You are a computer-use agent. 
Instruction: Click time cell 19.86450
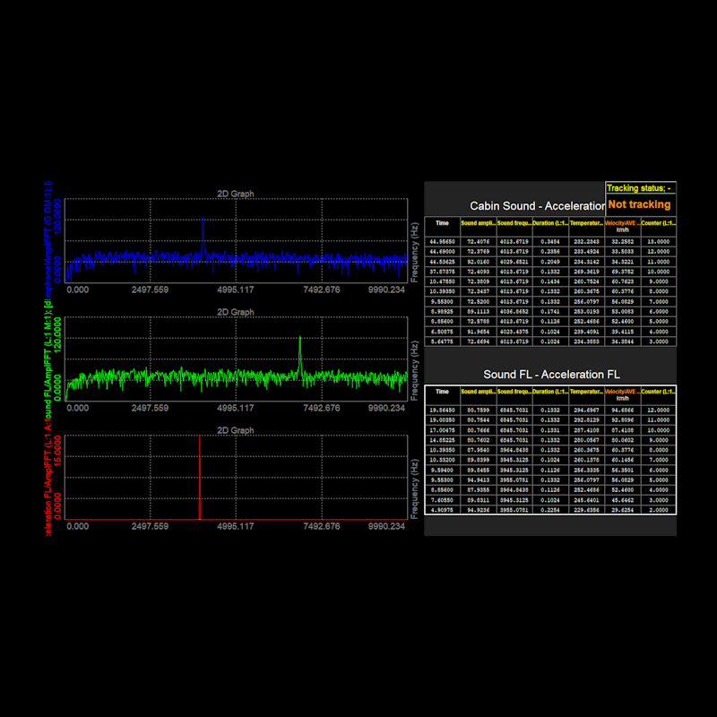pos(442,410)
